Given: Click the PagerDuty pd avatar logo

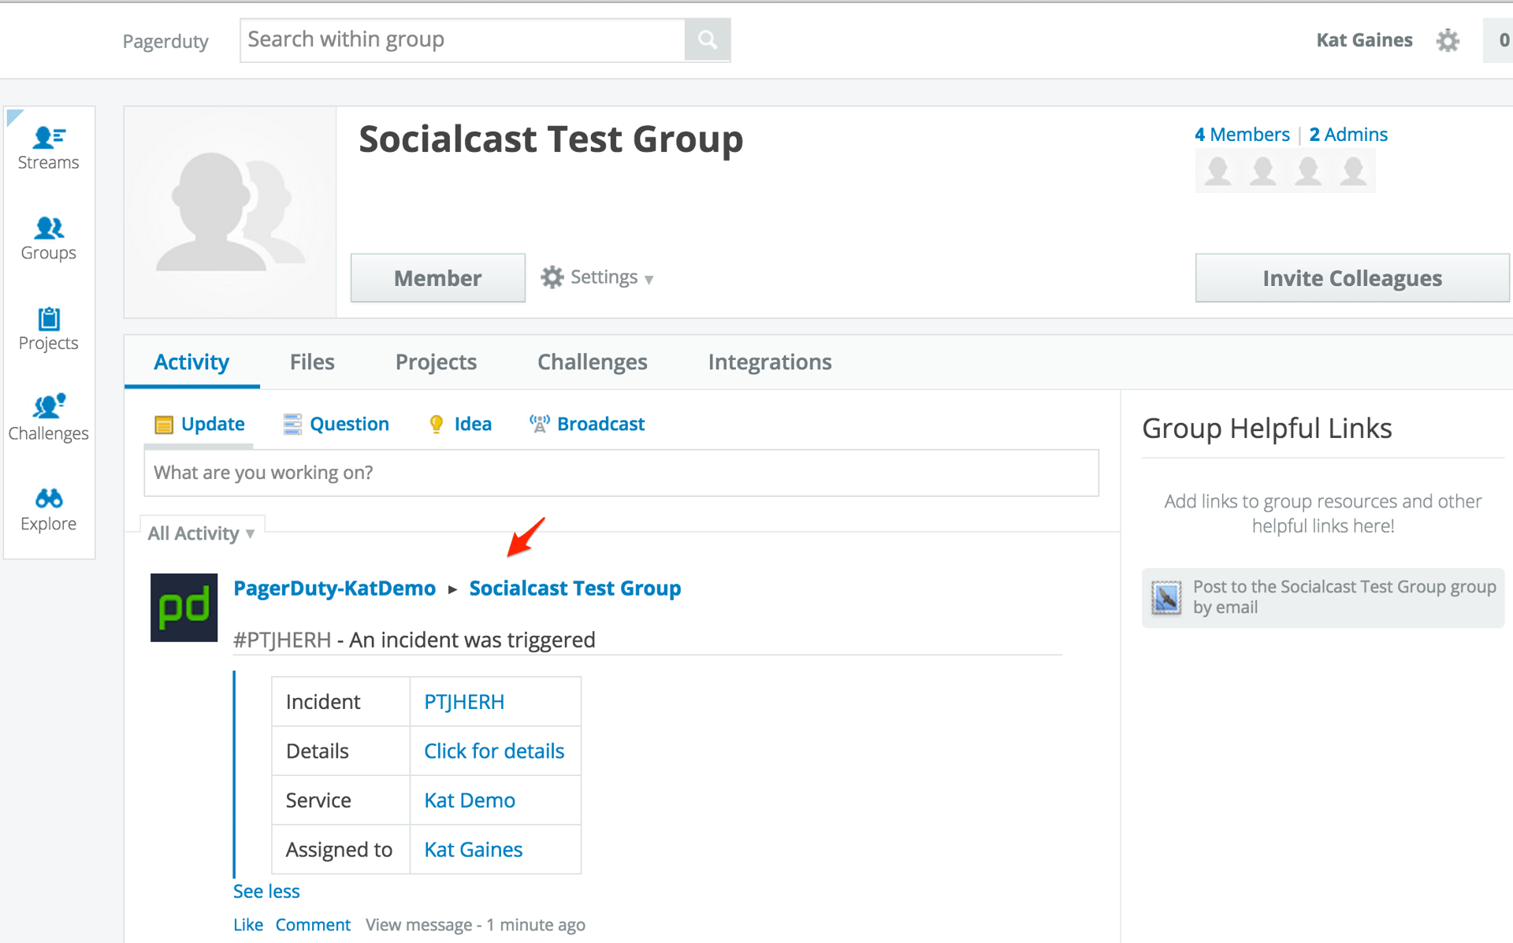Looking at the screenshot, I should pos(184,607).
